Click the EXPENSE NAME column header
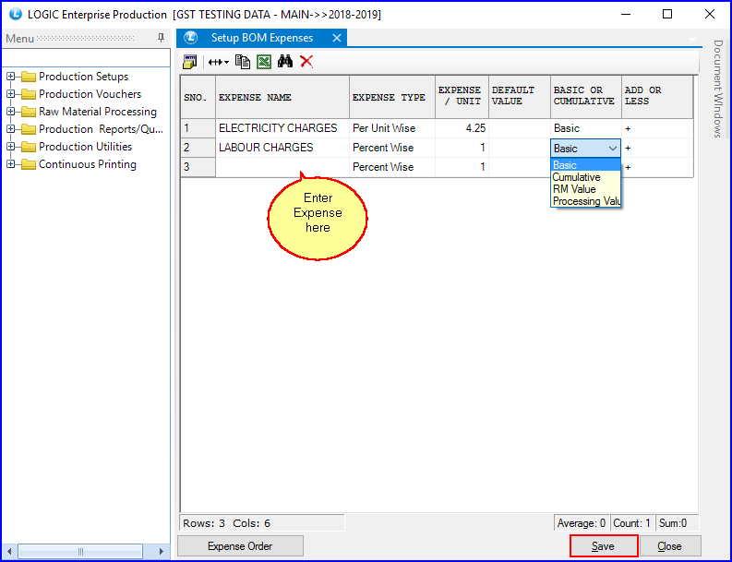 282,97
